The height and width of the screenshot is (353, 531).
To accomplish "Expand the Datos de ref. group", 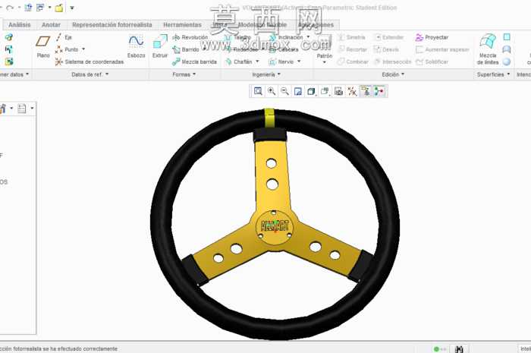I will (90, 74).
